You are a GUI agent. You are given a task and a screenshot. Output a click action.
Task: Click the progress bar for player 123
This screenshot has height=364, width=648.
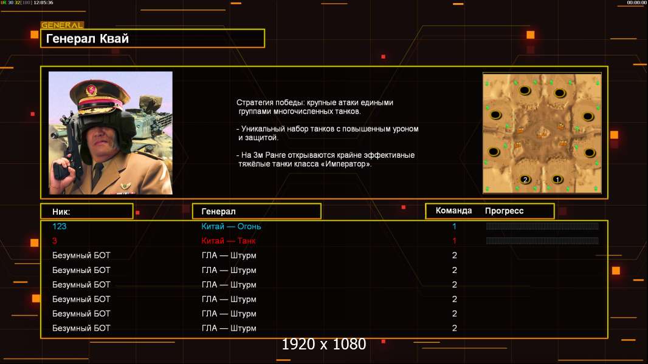(x=542, y=226)
